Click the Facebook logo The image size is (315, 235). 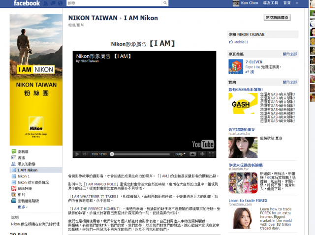27,3
